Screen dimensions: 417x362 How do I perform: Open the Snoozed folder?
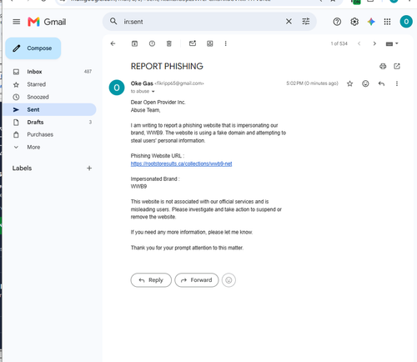coord(49,97)
